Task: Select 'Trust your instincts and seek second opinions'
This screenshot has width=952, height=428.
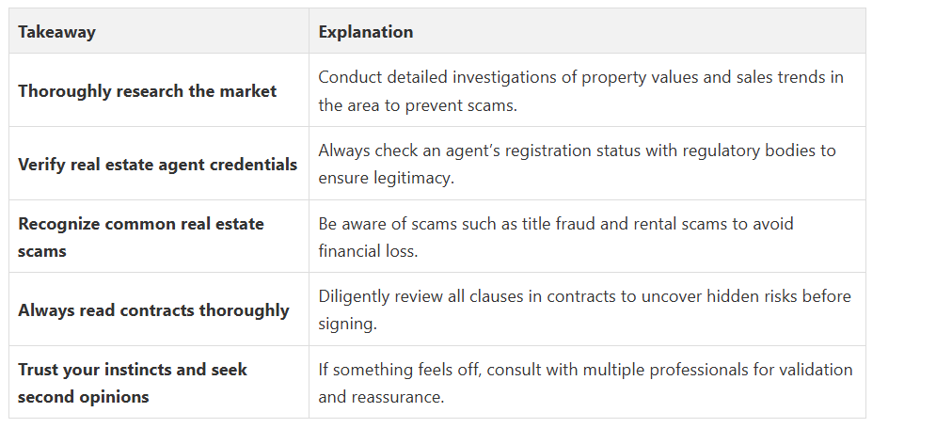Action: [133, 383]
